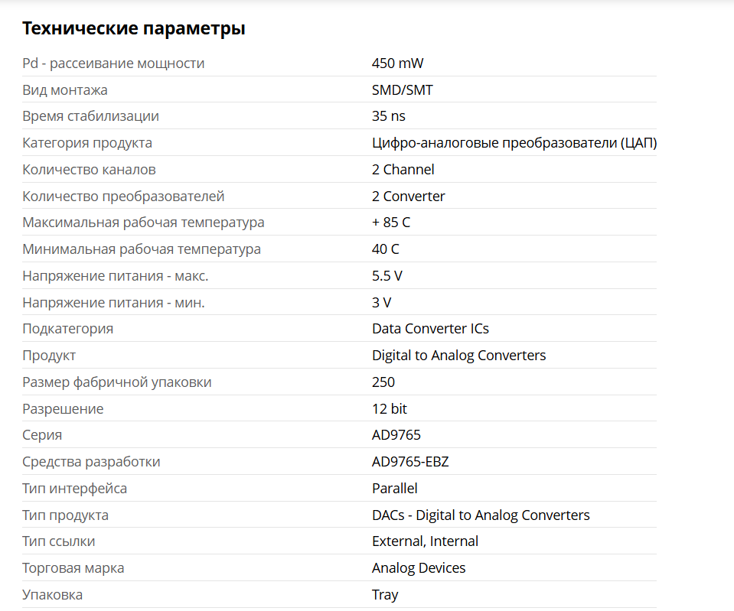
Task: Select the "2 Converter" value
Action: pos(408,197)
